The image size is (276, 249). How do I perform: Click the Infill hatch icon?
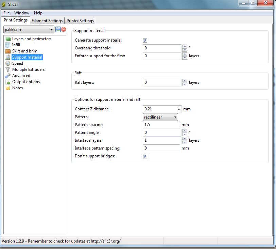[8, 45]
